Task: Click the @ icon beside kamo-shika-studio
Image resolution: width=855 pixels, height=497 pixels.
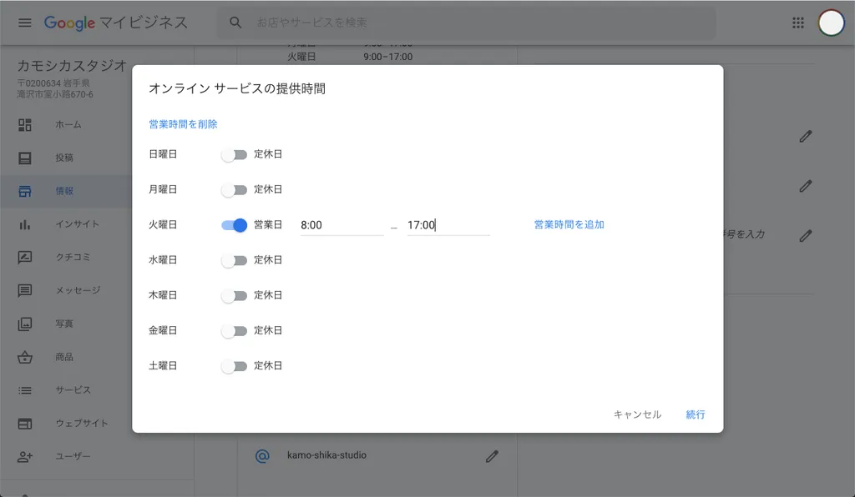Action: click(262, 455)
